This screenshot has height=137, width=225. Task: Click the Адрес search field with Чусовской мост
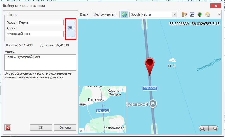coord(35,34)
